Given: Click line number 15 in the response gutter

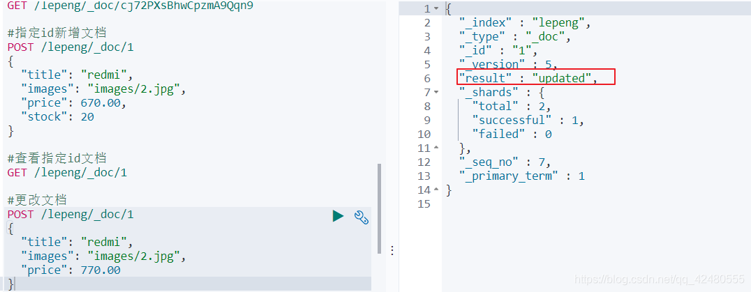Looking at the screenshot, I should click(424, 204).
